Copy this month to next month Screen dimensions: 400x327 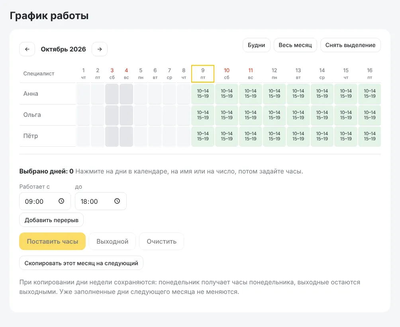(81, 263)
